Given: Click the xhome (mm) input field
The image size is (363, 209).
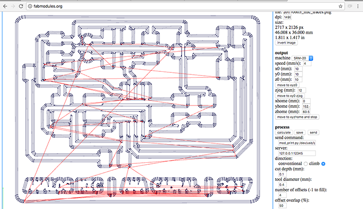Looking at the screenshot, I should (306, 101).
